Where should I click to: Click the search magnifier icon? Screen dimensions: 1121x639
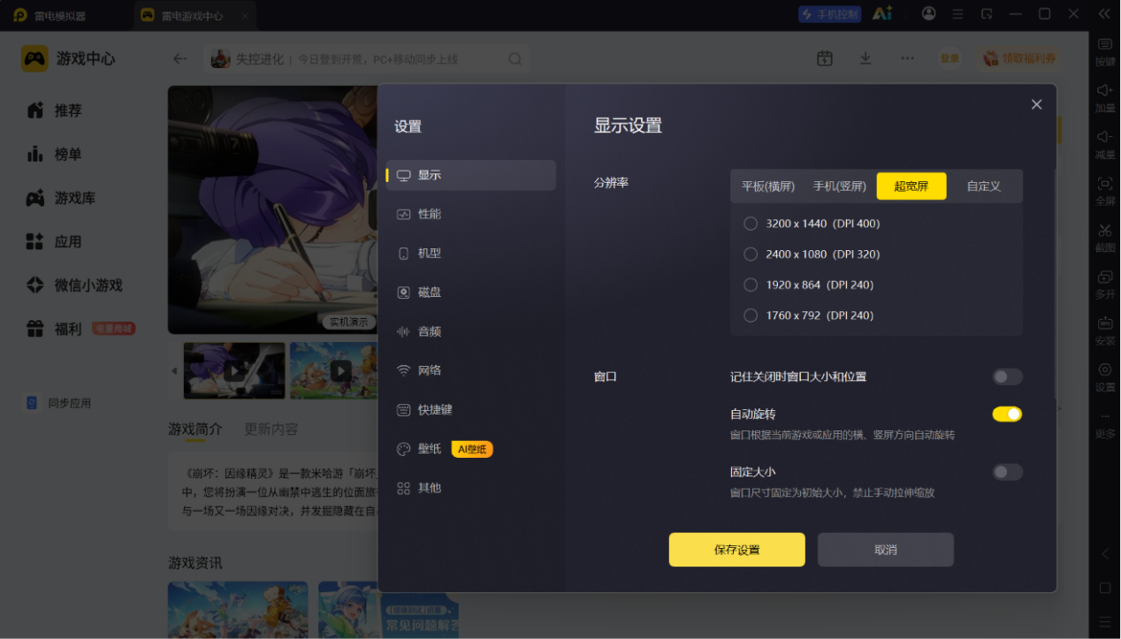click(515, 59)
